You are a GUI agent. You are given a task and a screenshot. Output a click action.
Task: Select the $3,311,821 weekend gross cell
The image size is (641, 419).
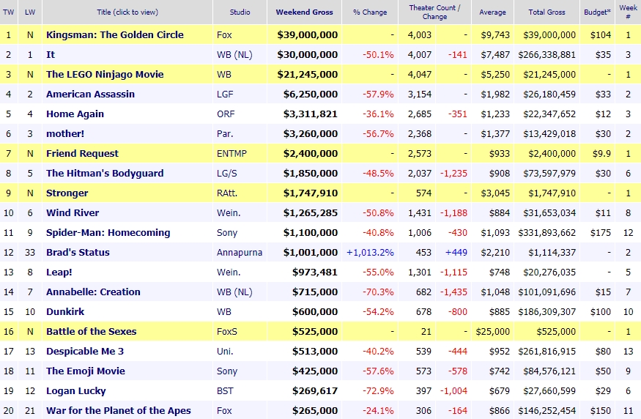311,114
